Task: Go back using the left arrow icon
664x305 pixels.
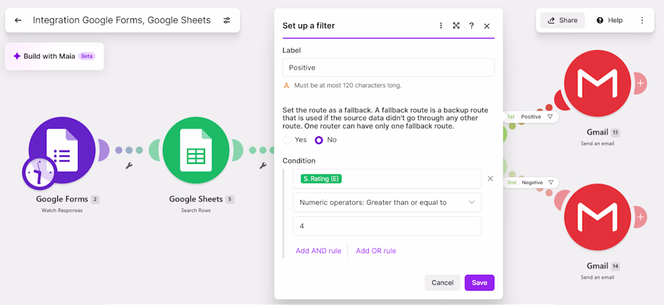Action: 18,20
